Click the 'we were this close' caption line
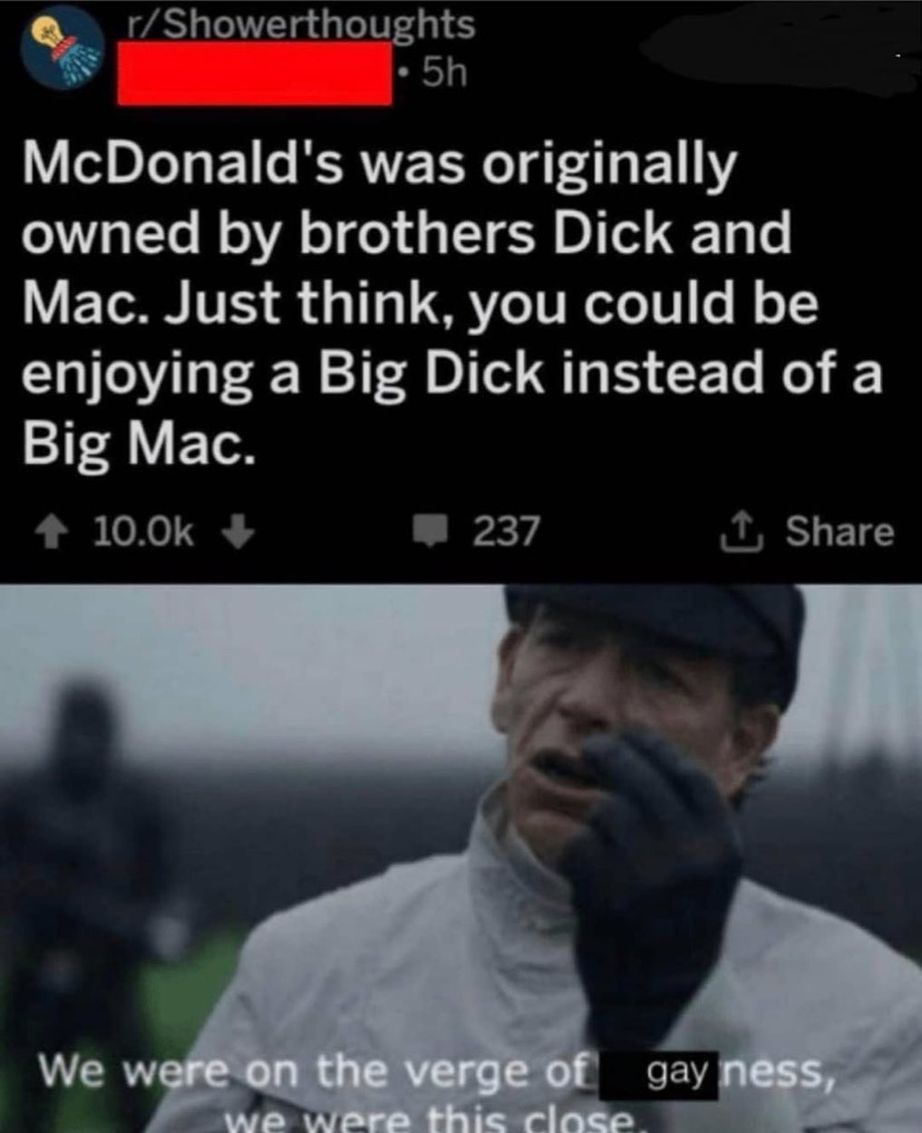 pos(433,1118)
